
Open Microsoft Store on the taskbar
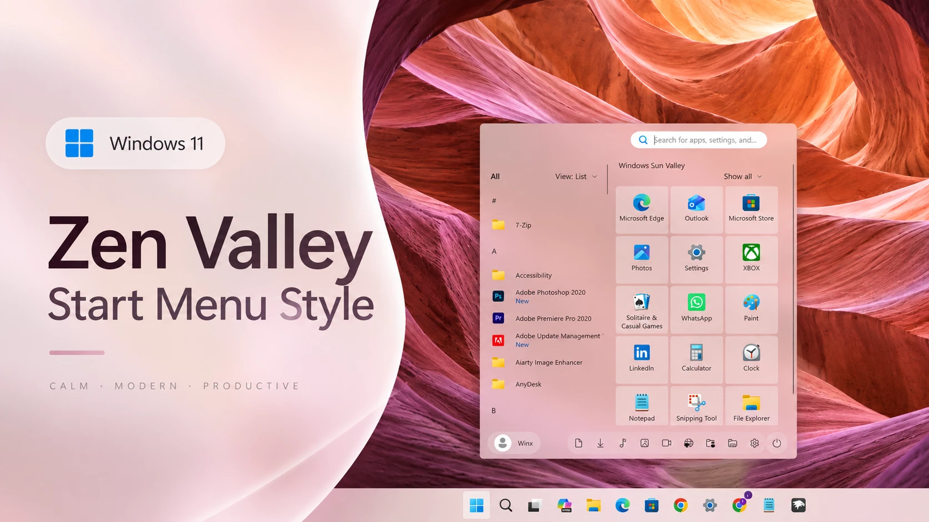click(x=652, y=505)
